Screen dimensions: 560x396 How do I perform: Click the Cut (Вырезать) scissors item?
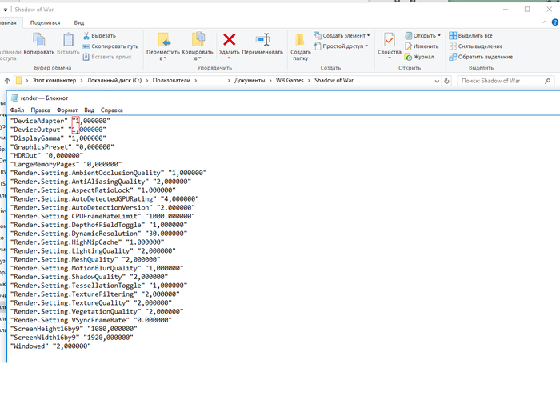tap(98, 36)
